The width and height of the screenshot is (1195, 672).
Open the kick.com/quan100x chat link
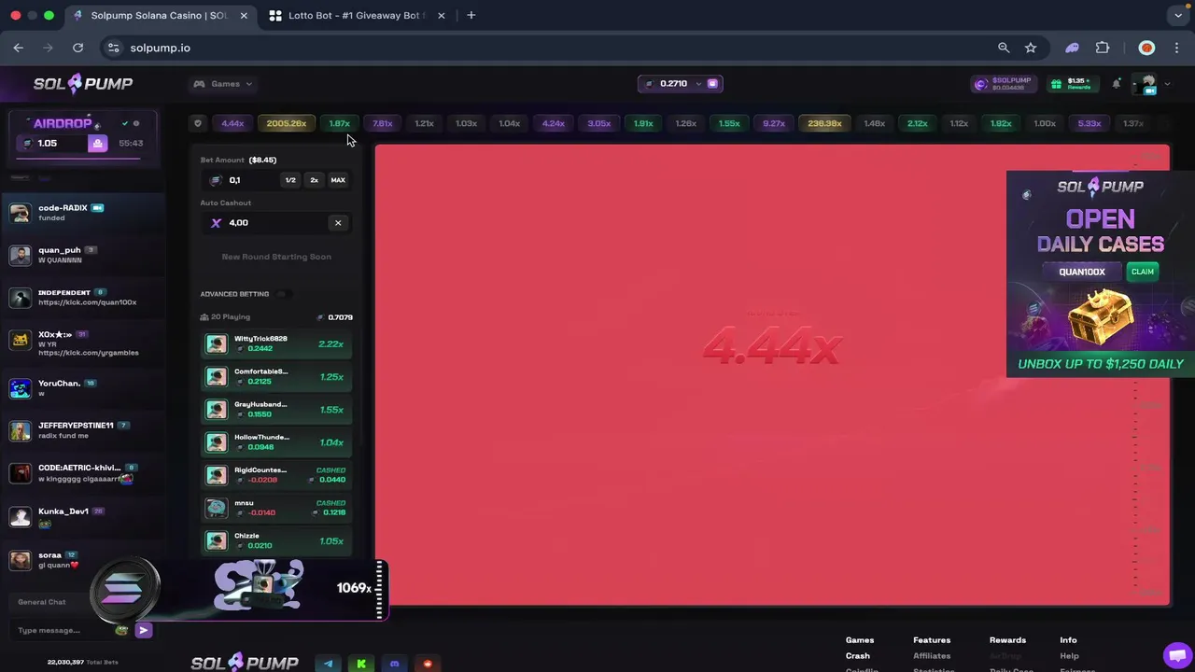(x=87, y=302)
